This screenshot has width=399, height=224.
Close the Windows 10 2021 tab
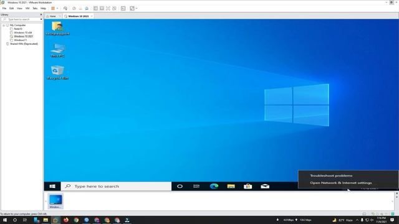click(92, 16)
